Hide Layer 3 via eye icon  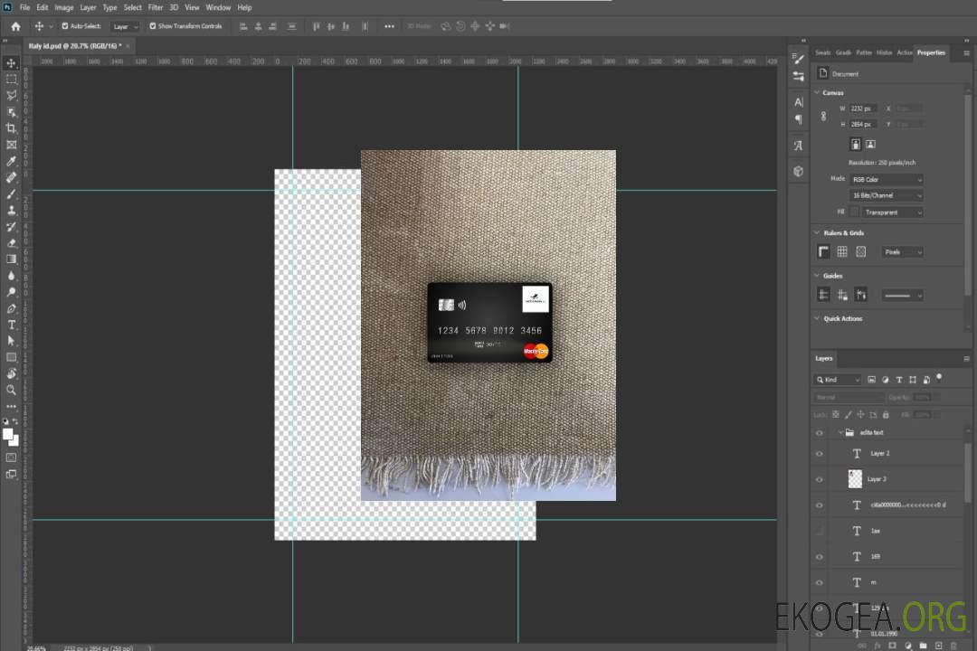(820, 479)
